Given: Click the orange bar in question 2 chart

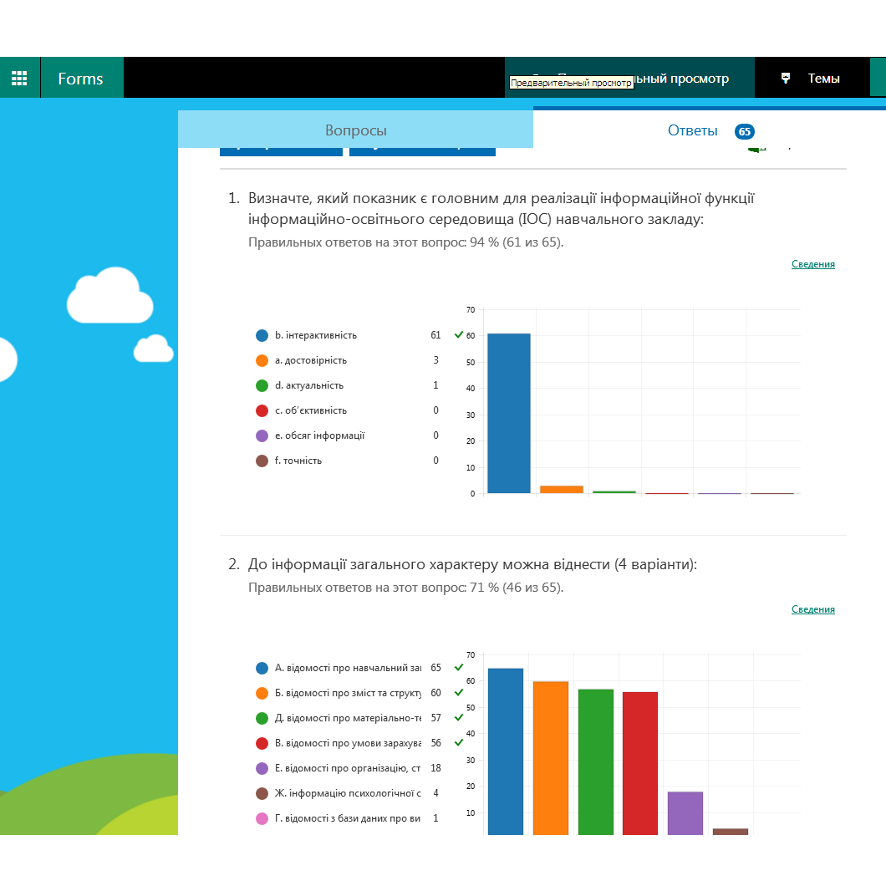Looking at the screenshot, I should pos(550,758).
